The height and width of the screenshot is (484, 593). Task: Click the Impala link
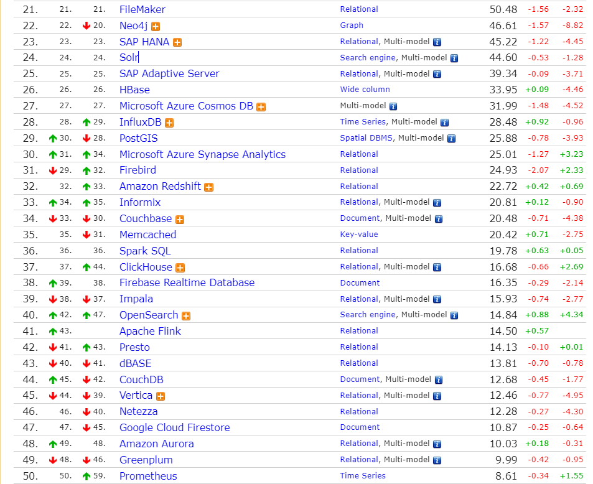coord(136,299)
